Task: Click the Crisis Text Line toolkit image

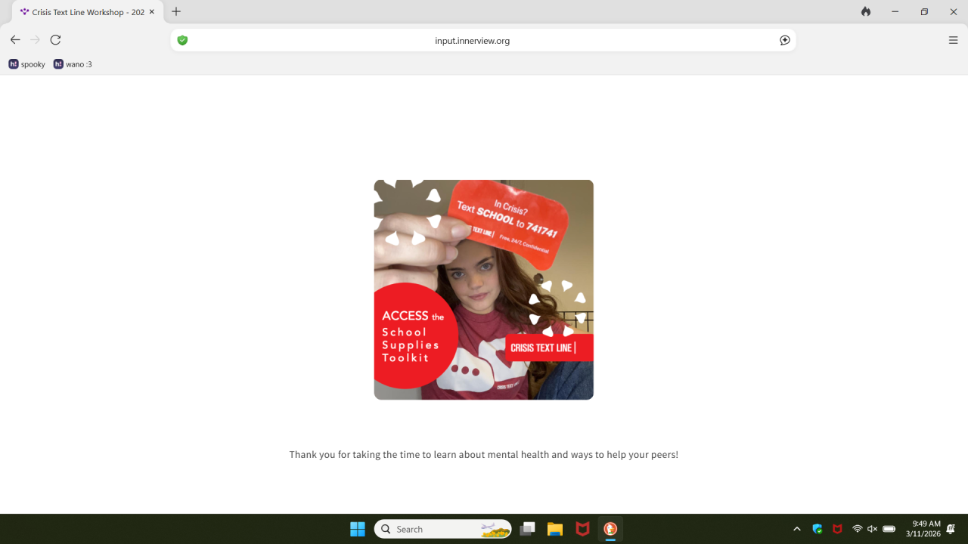Action: pyautogui.click(x=484, y=289)
